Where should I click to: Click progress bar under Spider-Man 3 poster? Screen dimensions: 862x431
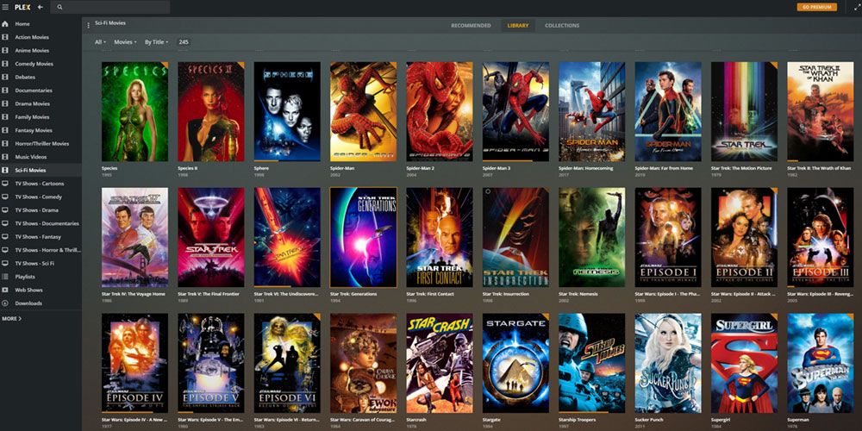click(515, 161)
